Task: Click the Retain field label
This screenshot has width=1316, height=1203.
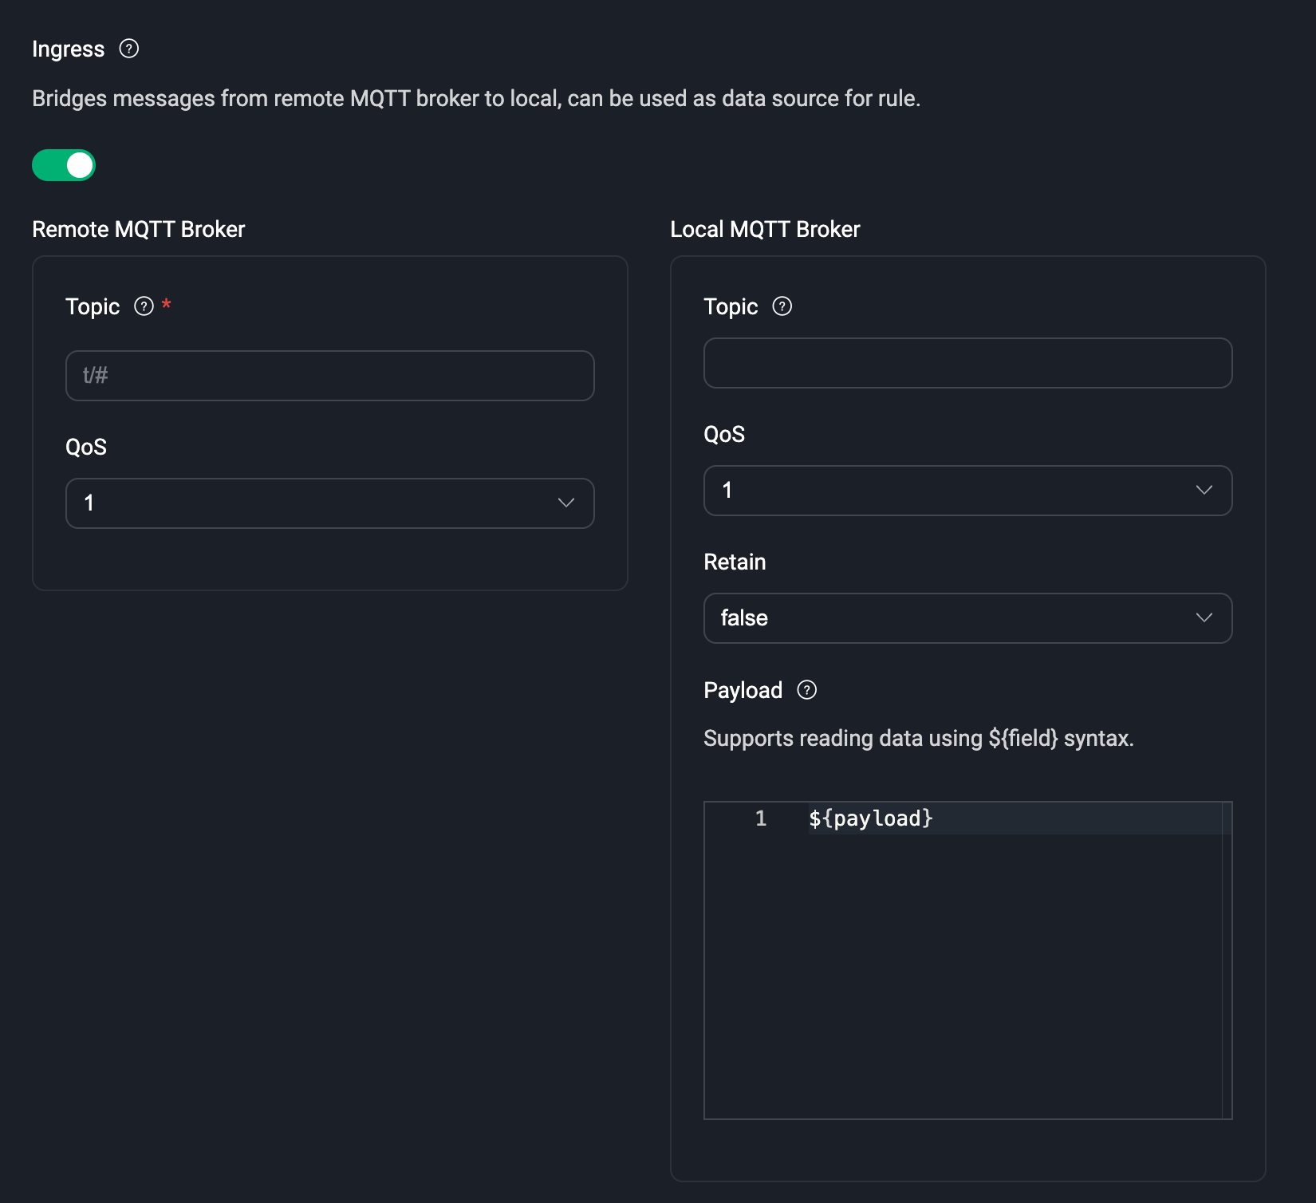Action: coord(734,562)
